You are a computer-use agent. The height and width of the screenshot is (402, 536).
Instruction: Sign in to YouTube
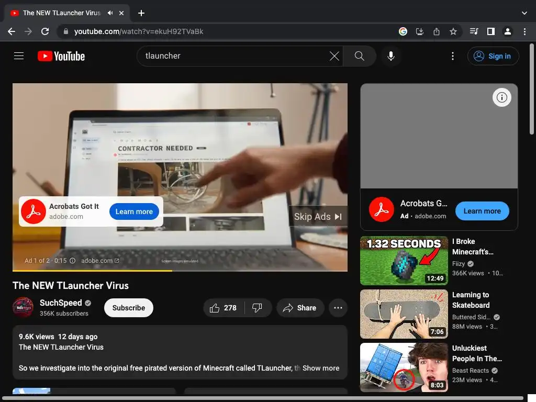point(493,56)
